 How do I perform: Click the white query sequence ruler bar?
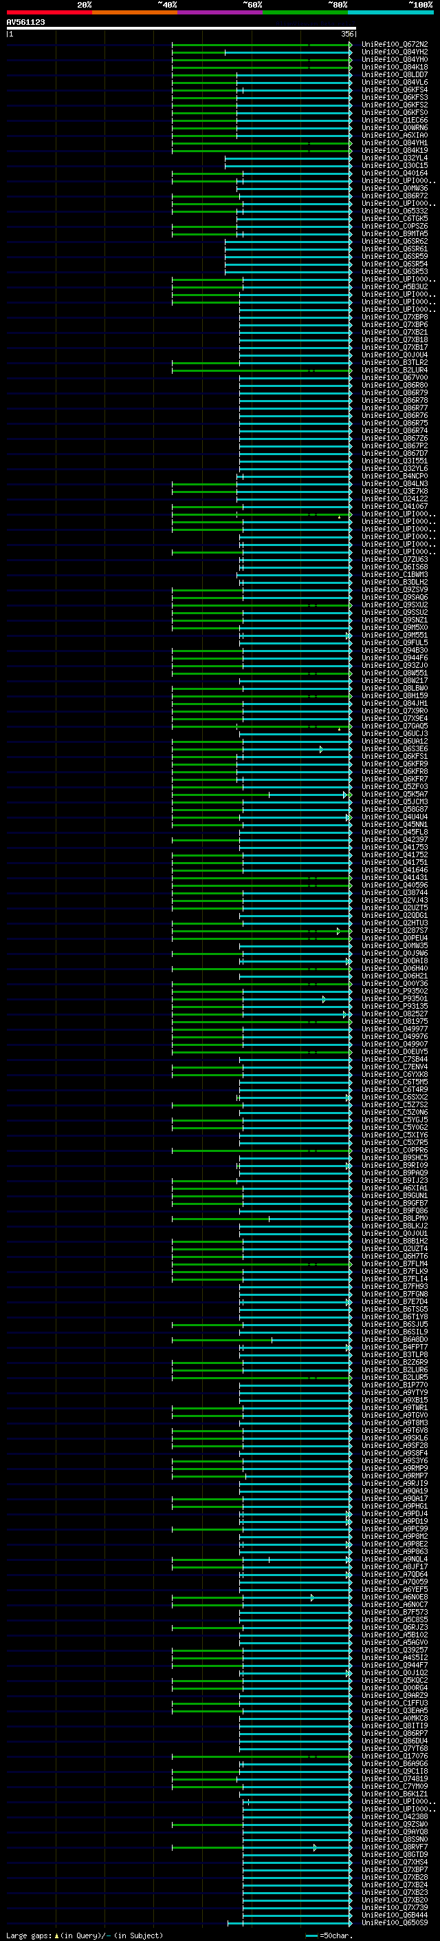click(181, 29)
